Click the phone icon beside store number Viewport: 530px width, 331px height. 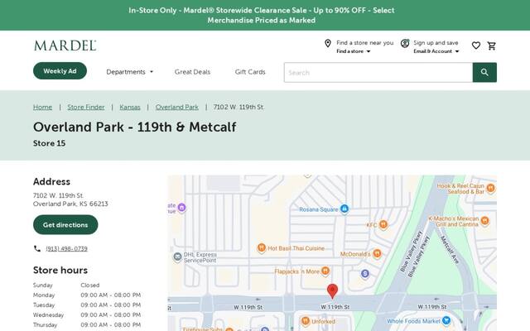point(37,248)
